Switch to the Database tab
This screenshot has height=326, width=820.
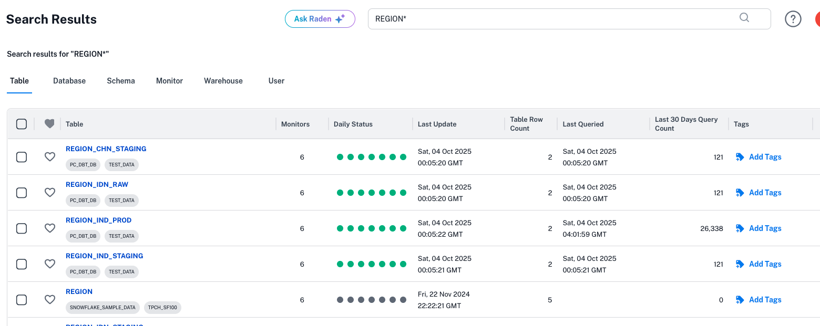click(x=69, y=81)
